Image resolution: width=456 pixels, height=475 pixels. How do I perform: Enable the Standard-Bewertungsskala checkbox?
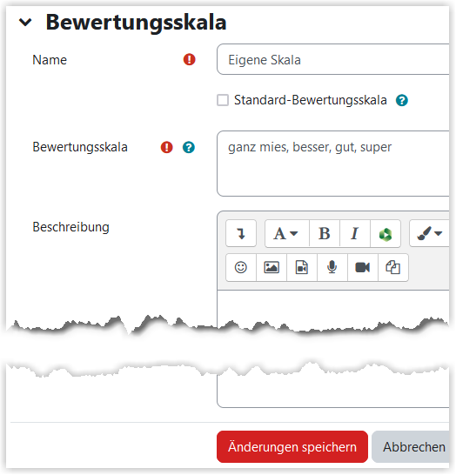(x=223, y=100)
